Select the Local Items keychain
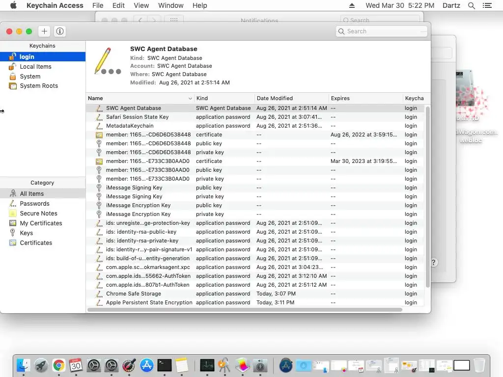This screenshot has height=377, width=503. coord(43,67)
